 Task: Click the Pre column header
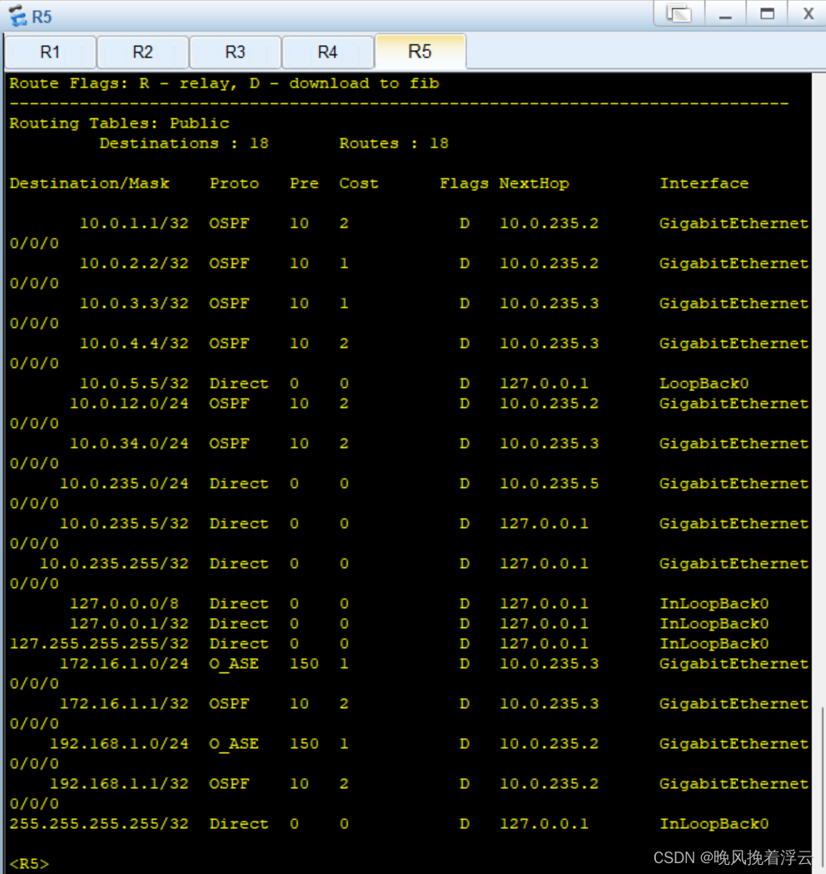tap(304, 183)
